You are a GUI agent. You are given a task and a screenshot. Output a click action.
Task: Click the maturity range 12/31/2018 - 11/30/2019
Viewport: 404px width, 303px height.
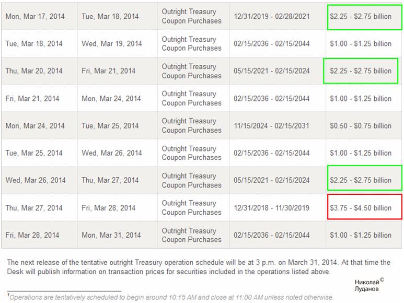(x=271, y=208)
